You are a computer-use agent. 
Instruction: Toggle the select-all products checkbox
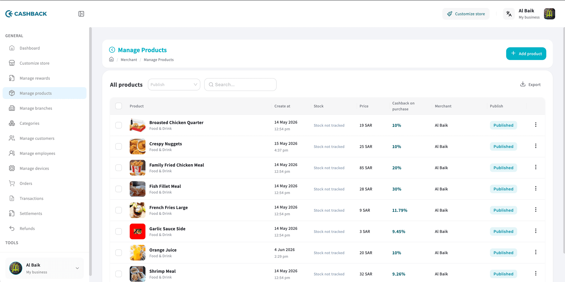click(119, 106)
